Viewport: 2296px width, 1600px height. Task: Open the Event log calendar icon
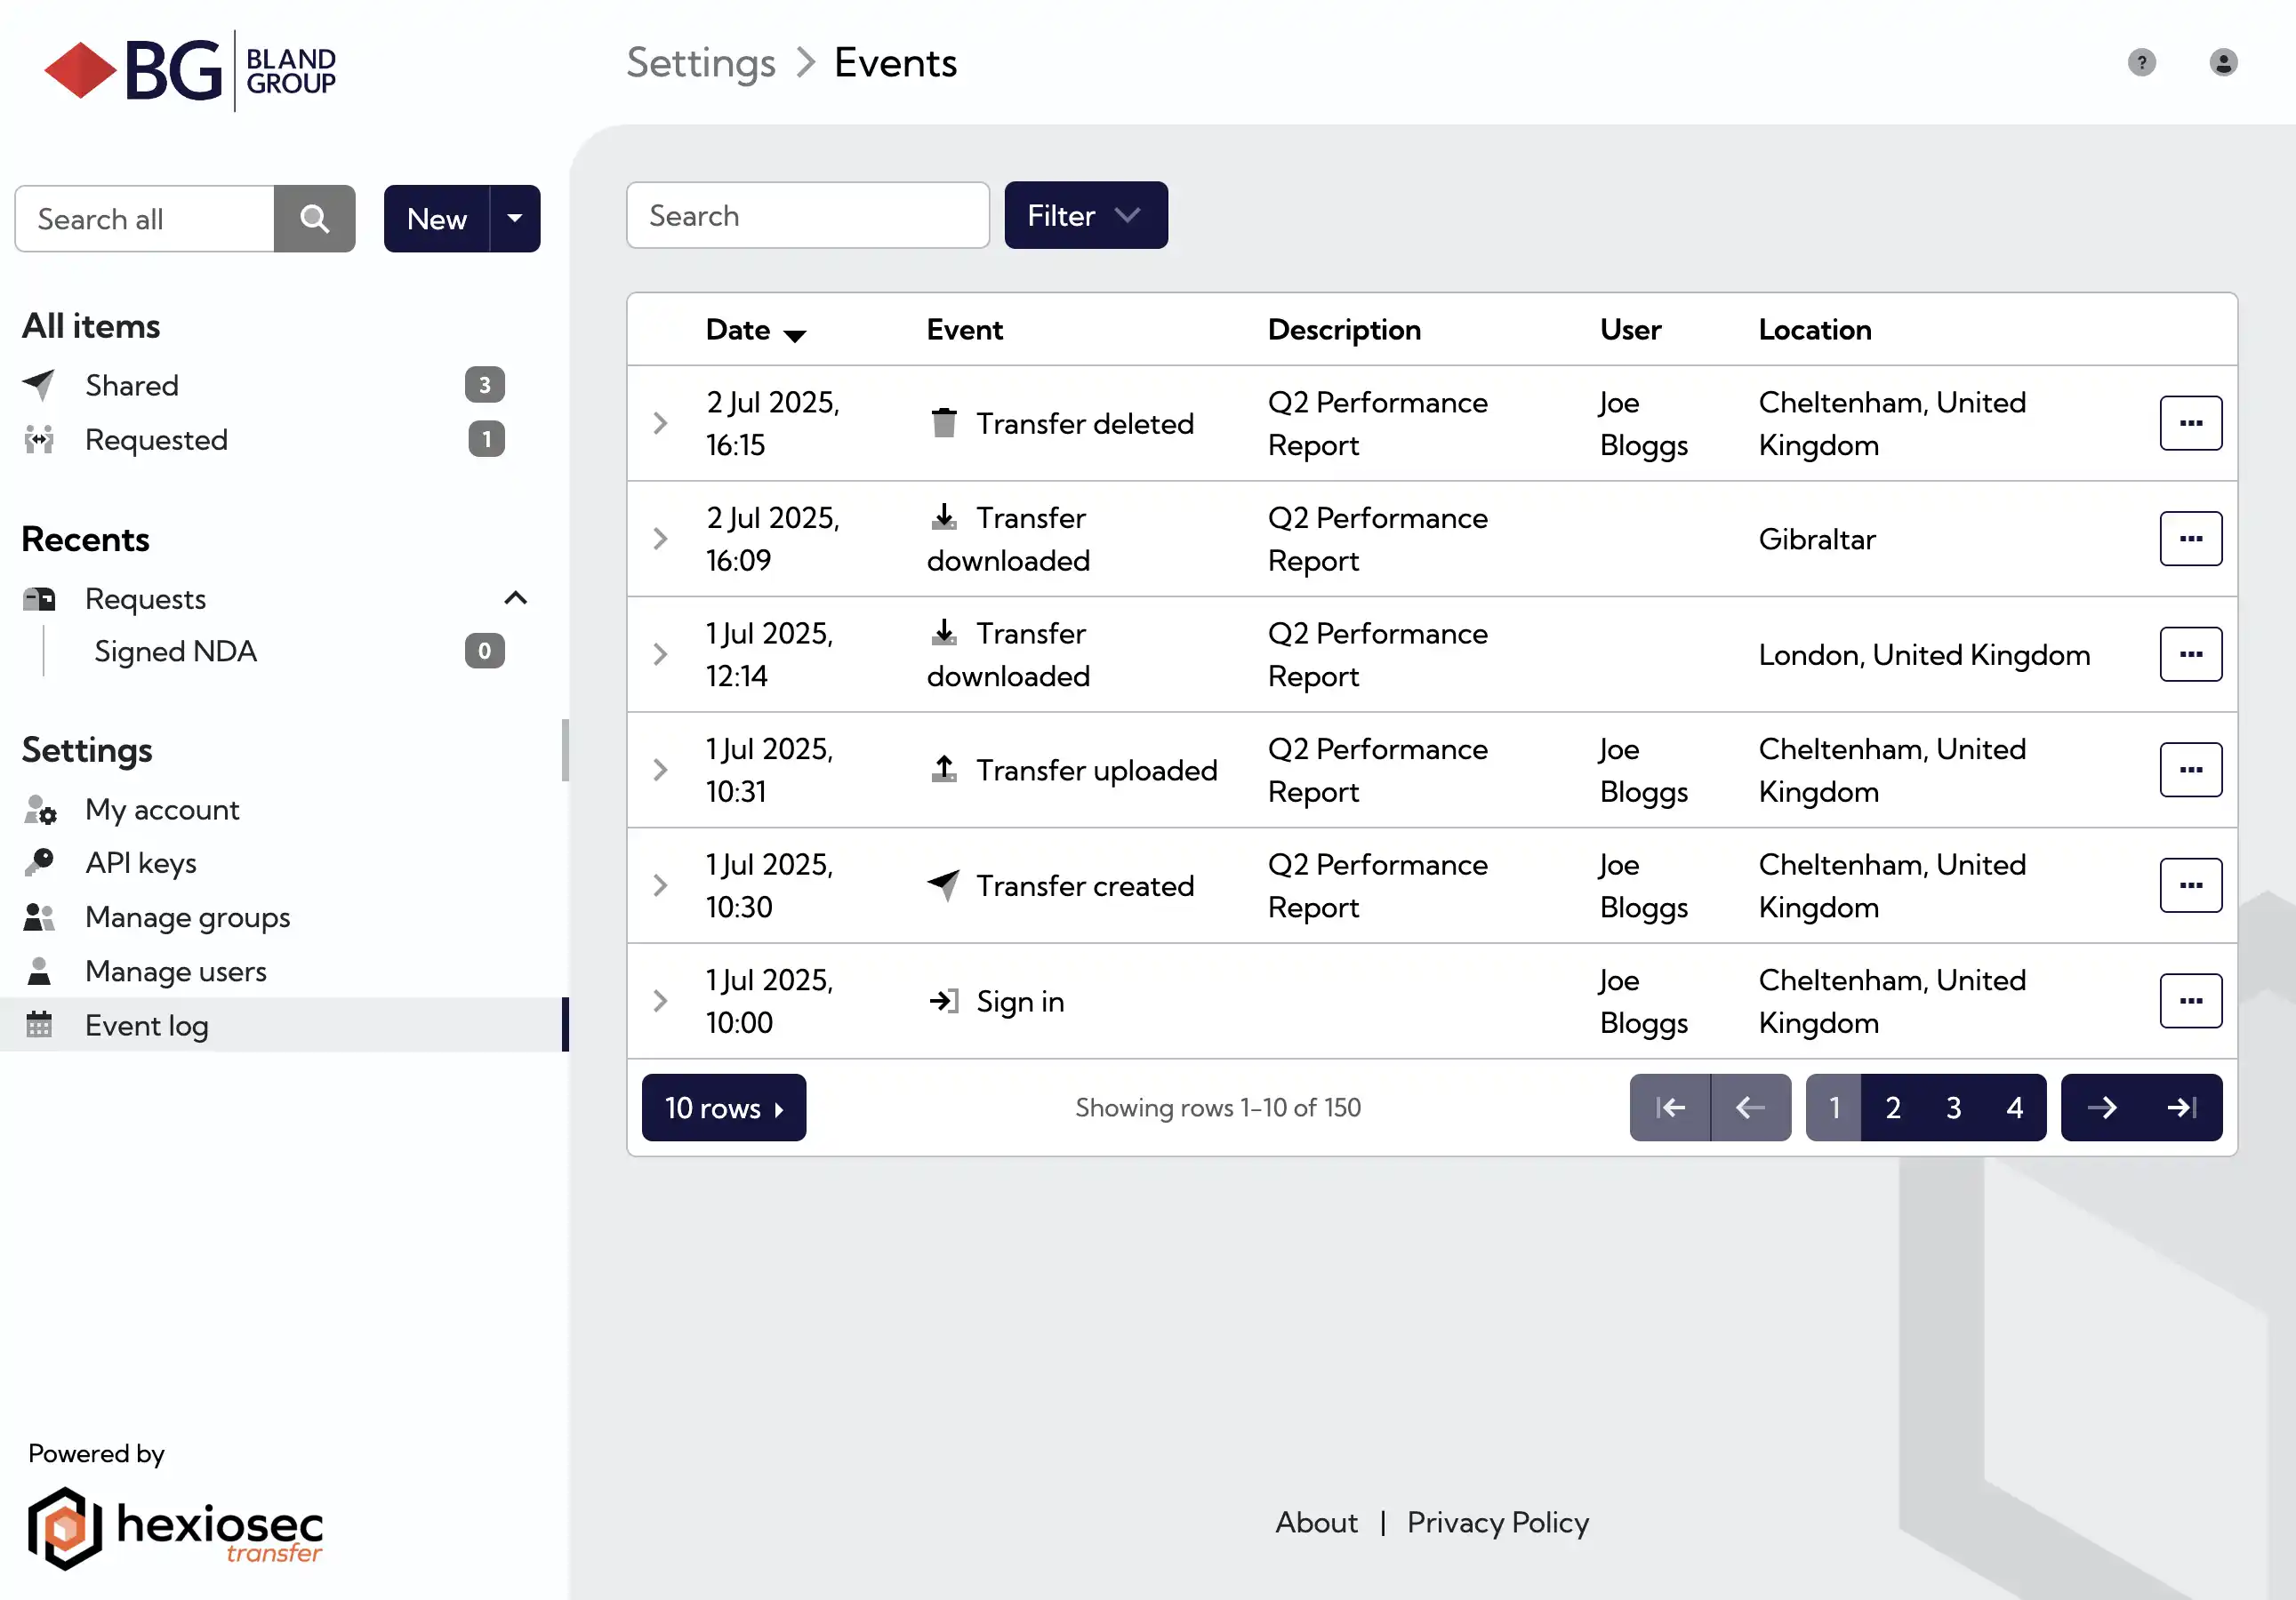tap(39, 1024)
